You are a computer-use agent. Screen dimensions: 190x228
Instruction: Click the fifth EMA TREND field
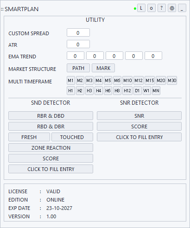153,56
